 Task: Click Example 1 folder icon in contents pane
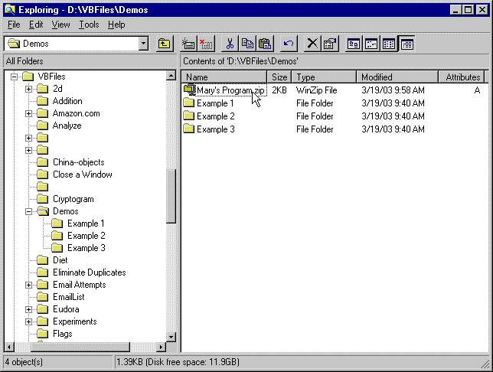click(189, 103)
